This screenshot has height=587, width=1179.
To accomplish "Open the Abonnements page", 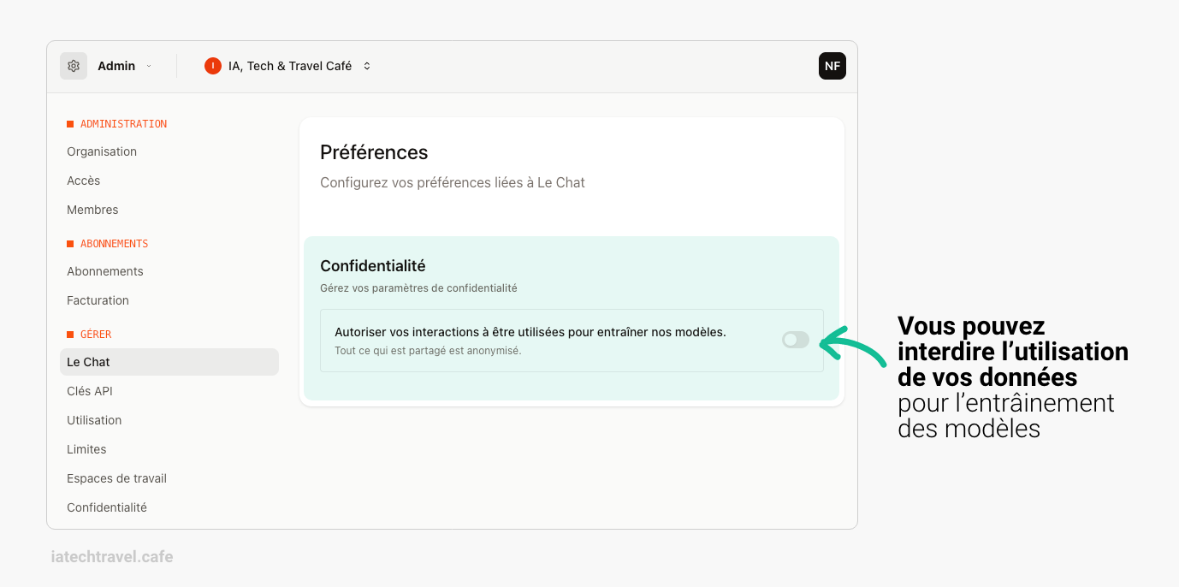I will coord(105,271).
